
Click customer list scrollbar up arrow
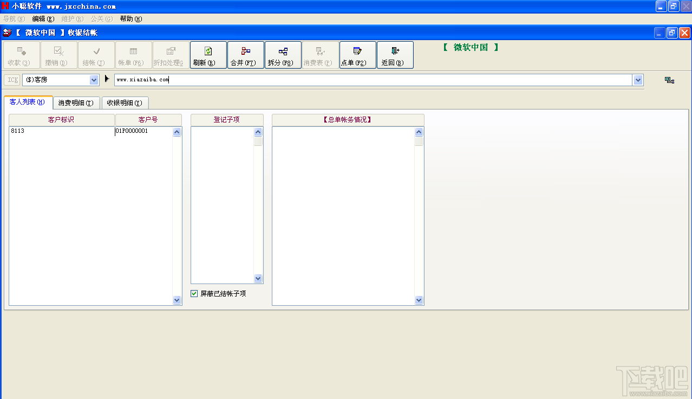177,132
